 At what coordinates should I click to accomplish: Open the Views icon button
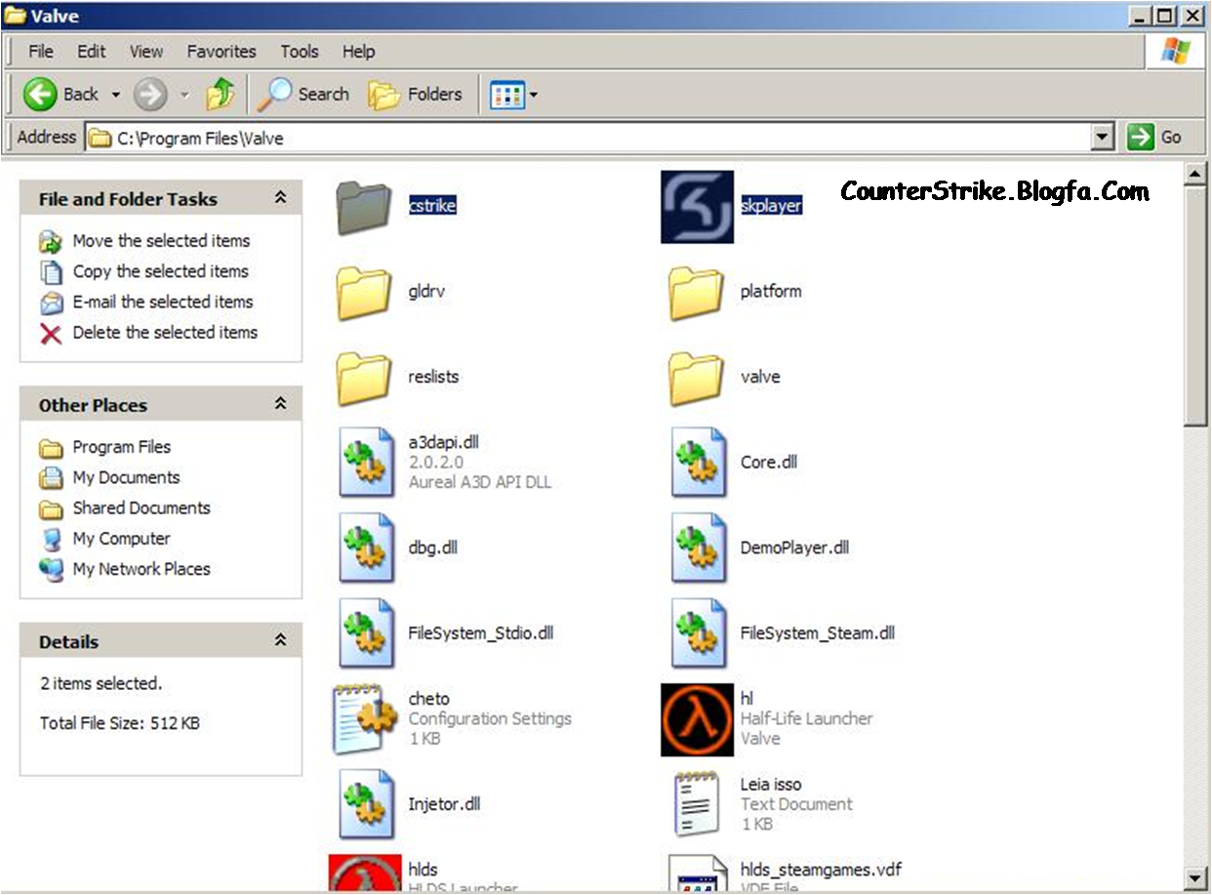click(507, 95)
